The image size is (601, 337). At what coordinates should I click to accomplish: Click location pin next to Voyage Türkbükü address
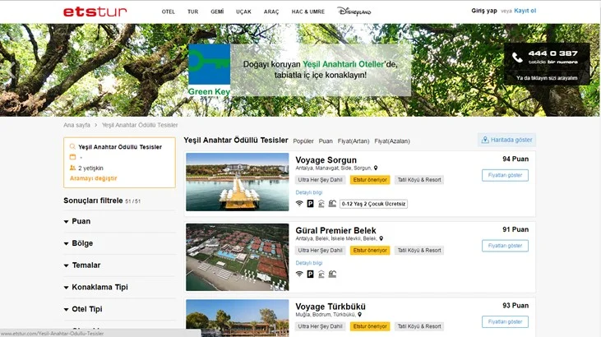click(x=359, y=314)
